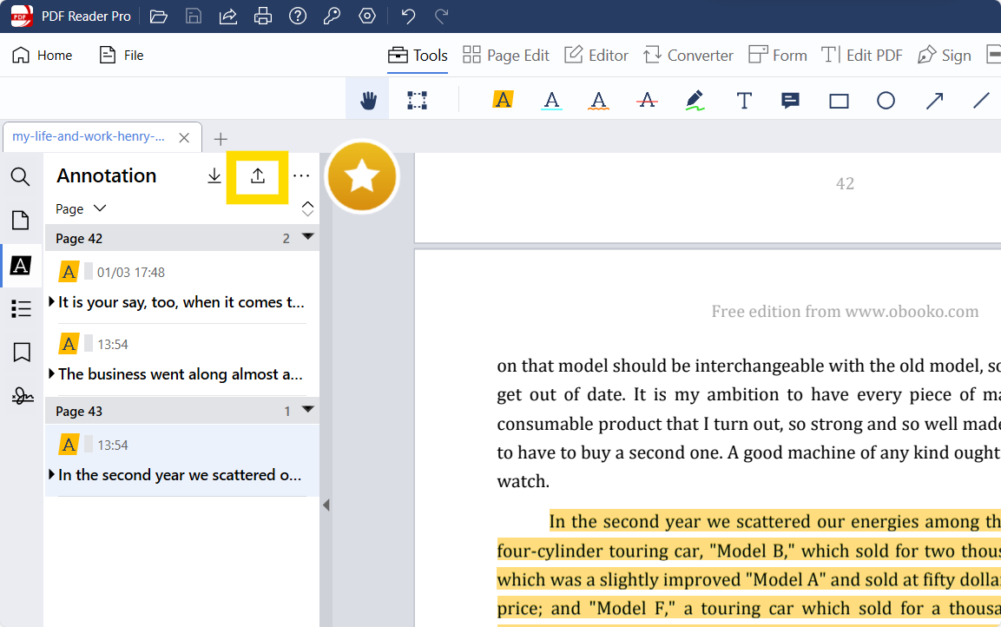Image resolution: width=1001 pixels, height=627 pixels.
Task: Save the document with the floppy disk icon
Action: point(194,16)
